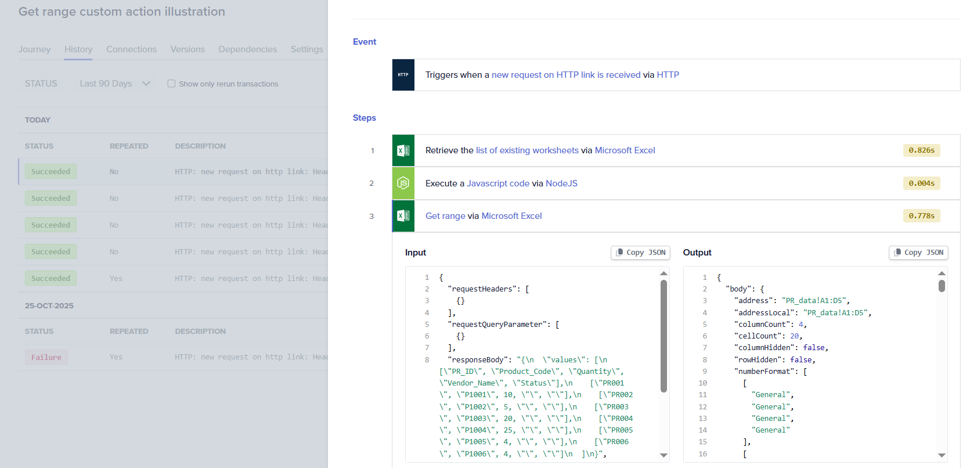The height and width of the screenshot is (468, 970).
Task: Click the 0.004s duration badge
Action: click(x=921, y=183)
